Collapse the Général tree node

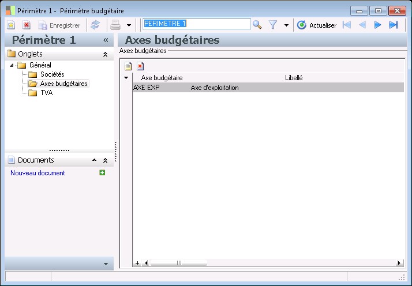[x=12, y=65]
